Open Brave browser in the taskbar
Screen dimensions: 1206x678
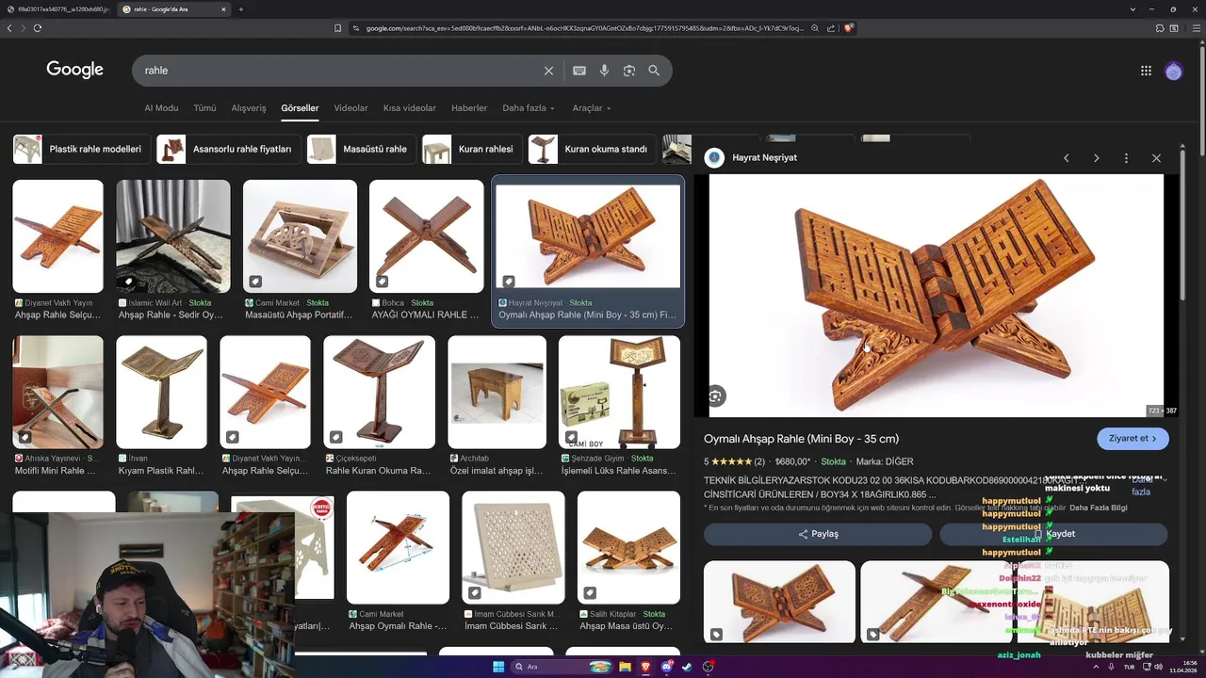tap(646, 667)
